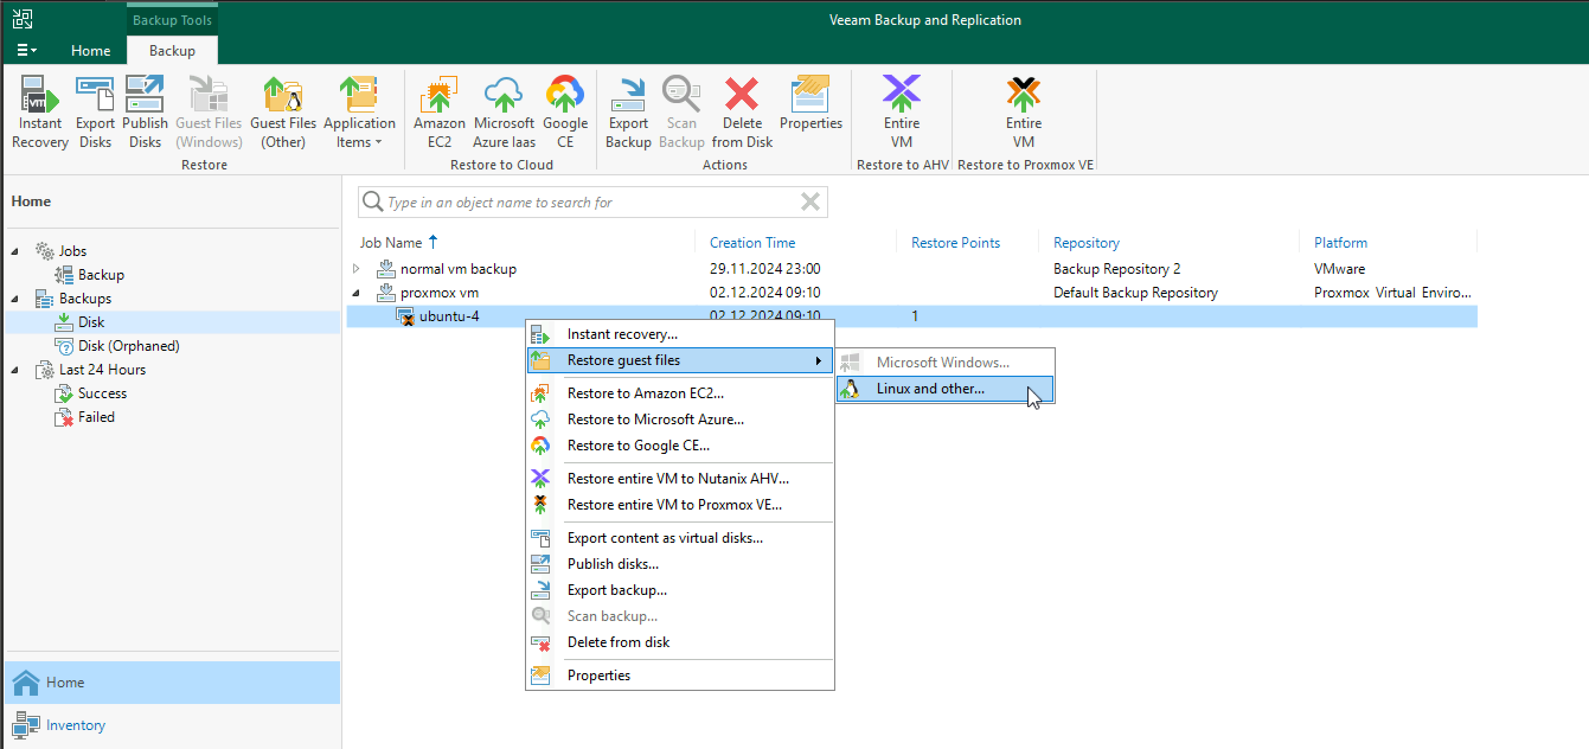Switch to Home navigation pane
This screenshot has height=749, width=1589.
coord(172,683)
